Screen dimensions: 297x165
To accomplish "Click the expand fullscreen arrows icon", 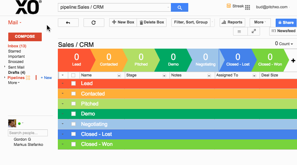I will point(254,31).
